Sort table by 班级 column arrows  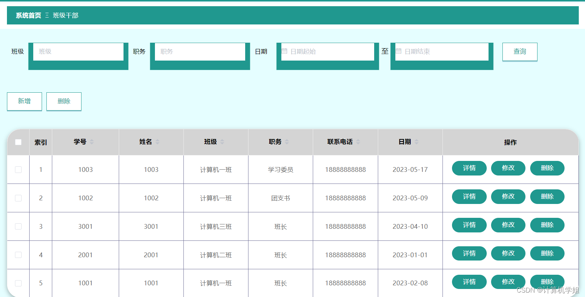point(222,142)
